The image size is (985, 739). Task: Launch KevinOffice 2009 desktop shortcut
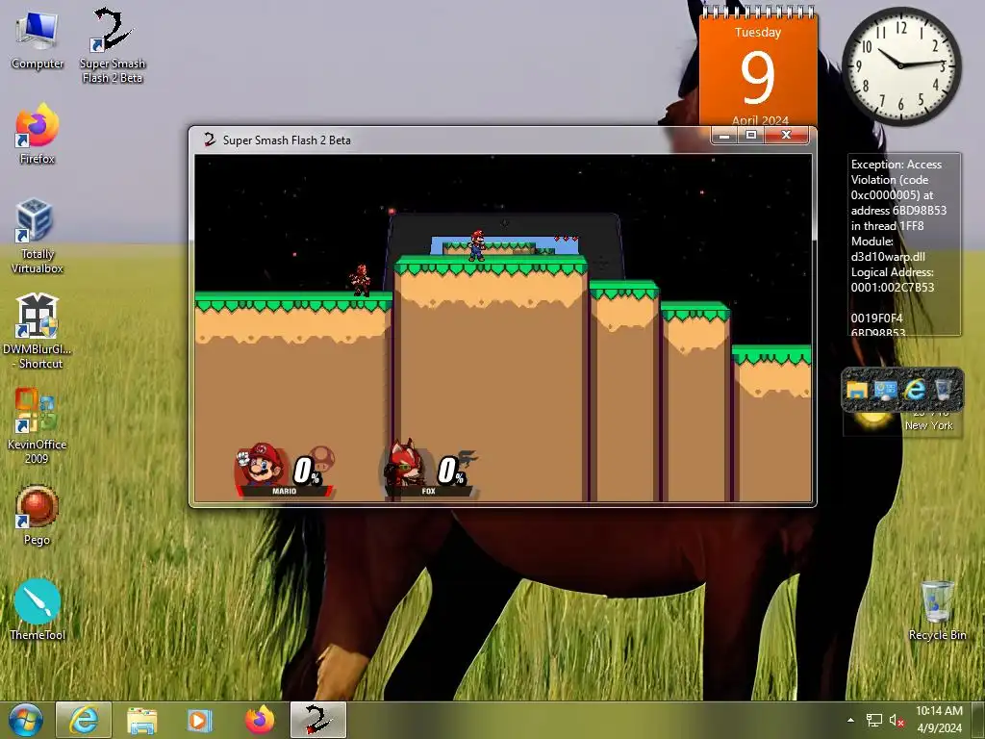coord(38,426)
